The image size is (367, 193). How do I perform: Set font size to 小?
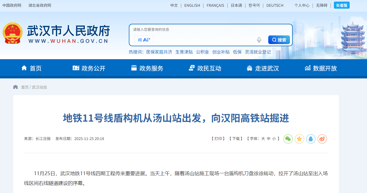pos(274,139)
